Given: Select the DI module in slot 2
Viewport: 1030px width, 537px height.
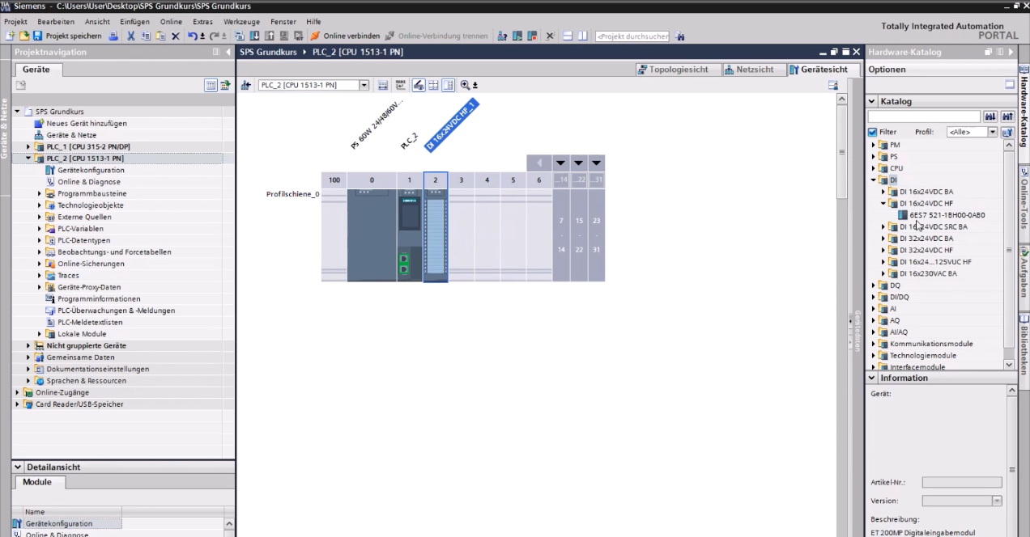Looking at the screenshot, I should click(x=436, y=235).
